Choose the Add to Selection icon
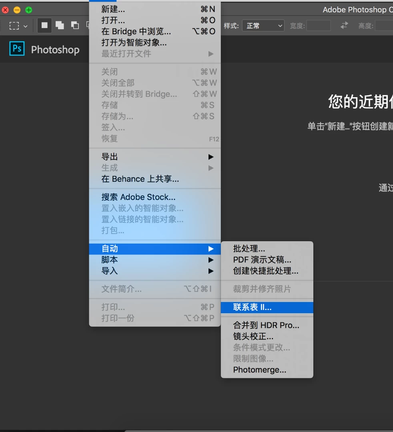The height and width of the screenshot is (432, 393). [60, 26]
